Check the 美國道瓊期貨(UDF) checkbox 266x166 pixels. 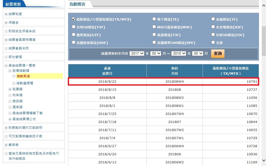coord(74,42)
